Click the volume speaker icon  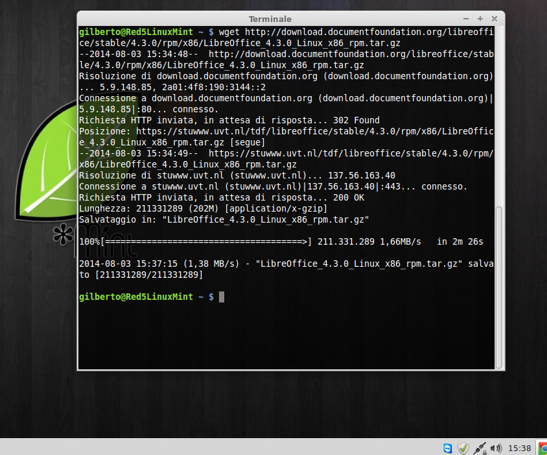(496, 448)
